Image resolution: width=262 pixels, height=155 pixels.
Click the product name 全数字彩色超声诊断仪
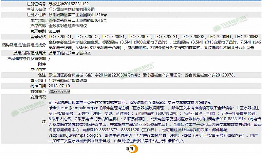coord(67,26)
